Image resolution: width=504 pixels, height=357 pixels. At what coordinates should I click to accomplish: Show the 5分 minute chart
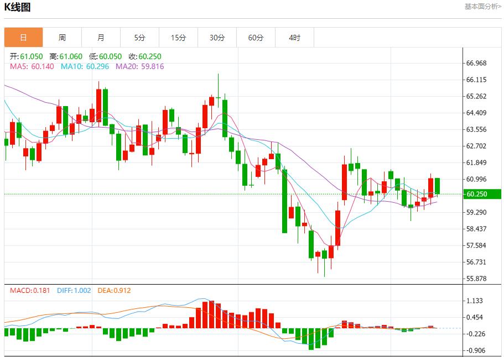pos(139,38)
